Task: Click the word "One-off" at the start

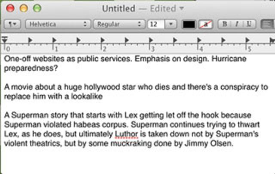Action: [18, 59]
